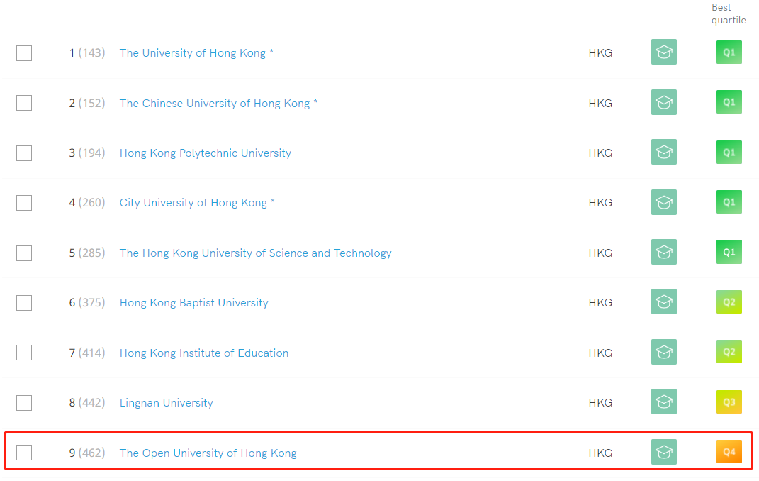This screenshot has height=481, width=759.
Task: Click the Q1 badge for University of Hong Kong
Action: tap(729, 52)
